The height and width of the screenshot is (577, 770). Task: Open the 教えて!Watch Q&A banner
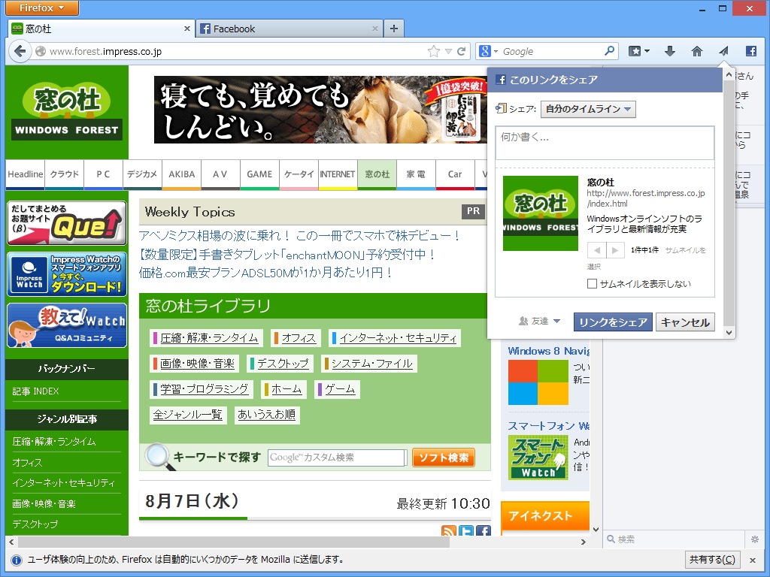click(67, 325)
